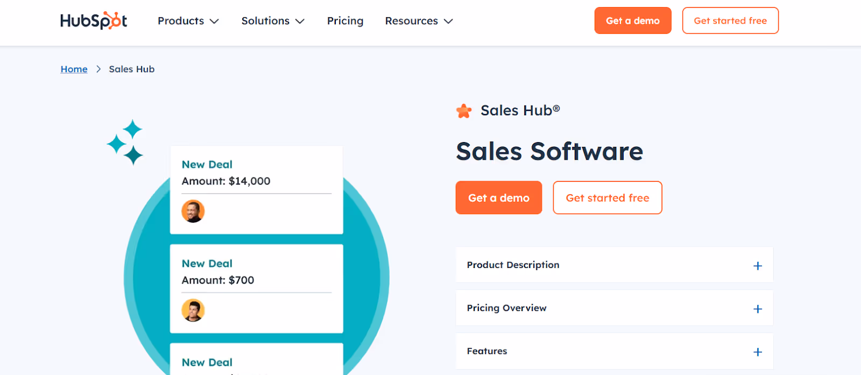Viewport: 861px width, 375px height.
Task: Click New Deal title on $14,000 card
Action: (207, 165)
